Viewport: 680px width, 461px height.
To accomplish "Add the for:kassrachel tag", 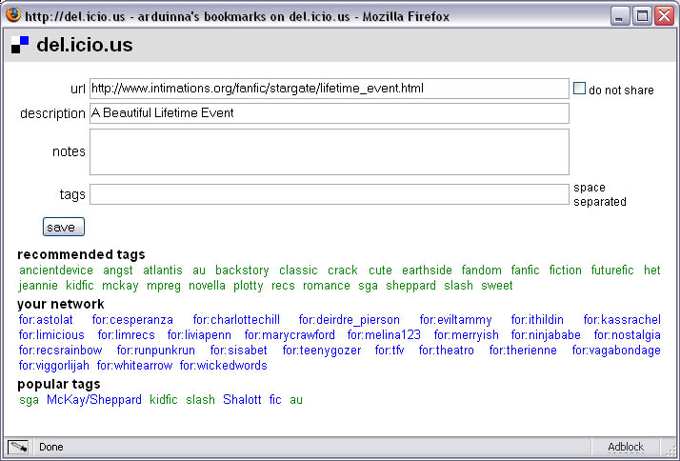I will click(622, 320).
